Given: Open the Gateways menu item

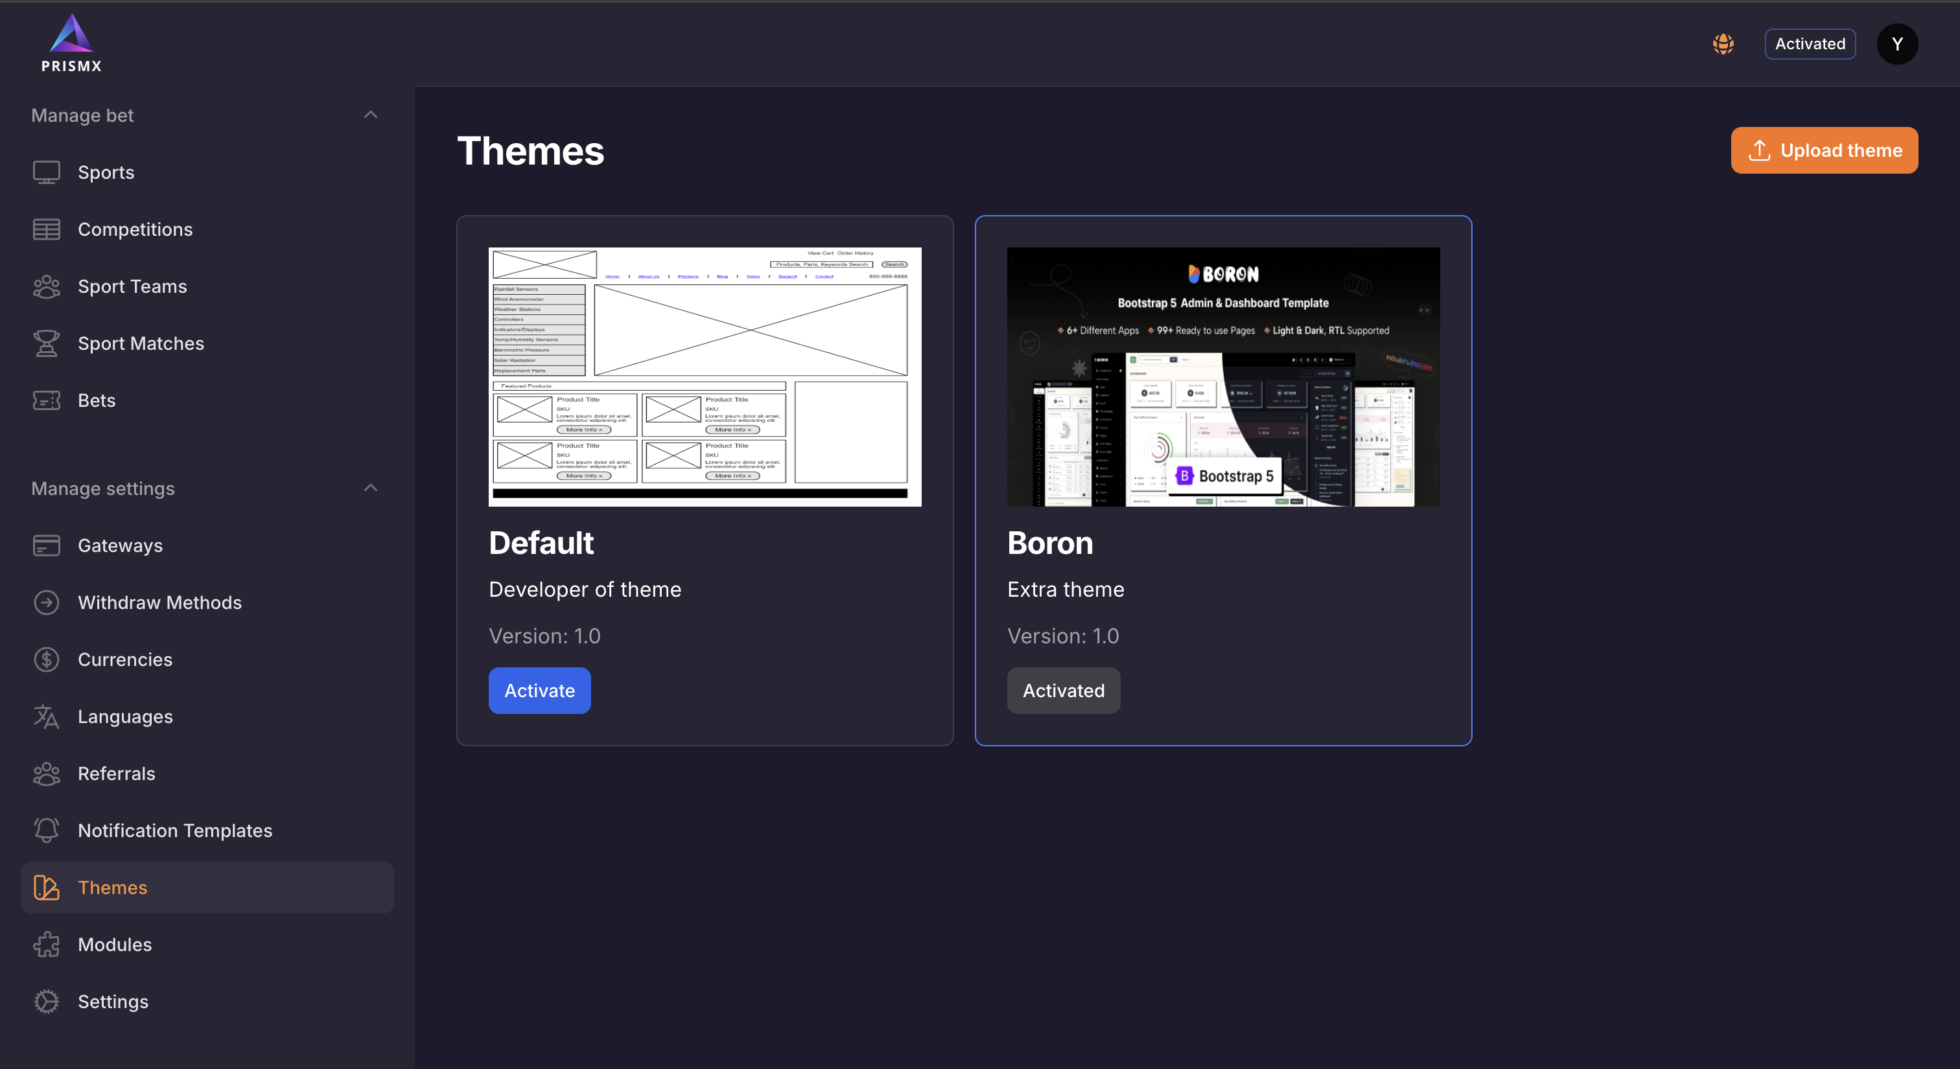Looking at the screenshot, I should tap(120, 546).
